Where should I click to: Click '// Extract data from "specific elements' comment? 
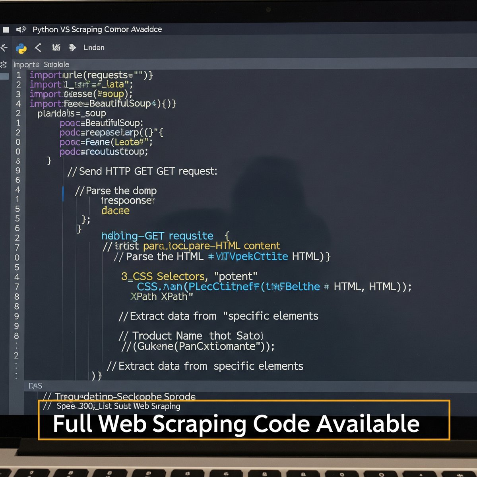coord(218,316)
